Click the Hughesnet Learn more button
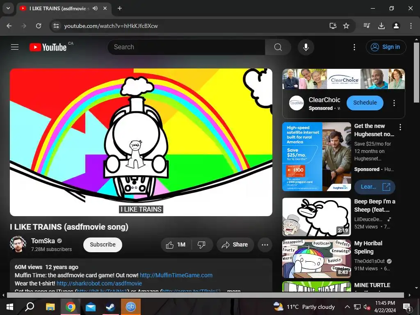This screenshot has height=315, width=420. 375,187
